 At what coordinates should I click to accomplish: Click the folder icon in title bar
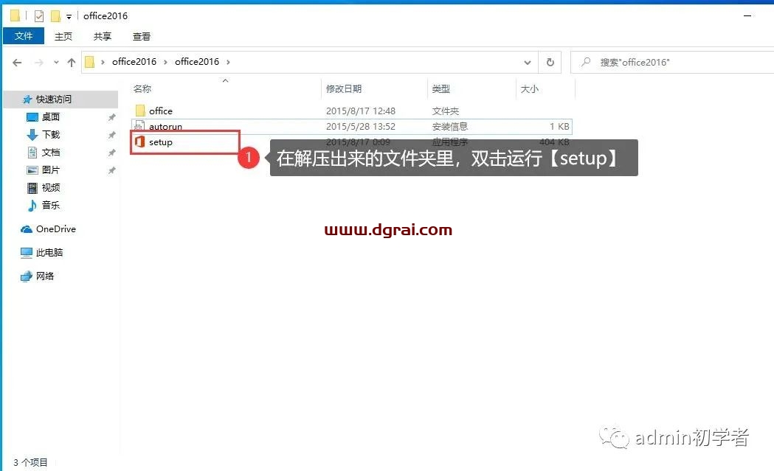tap(15, 15)
